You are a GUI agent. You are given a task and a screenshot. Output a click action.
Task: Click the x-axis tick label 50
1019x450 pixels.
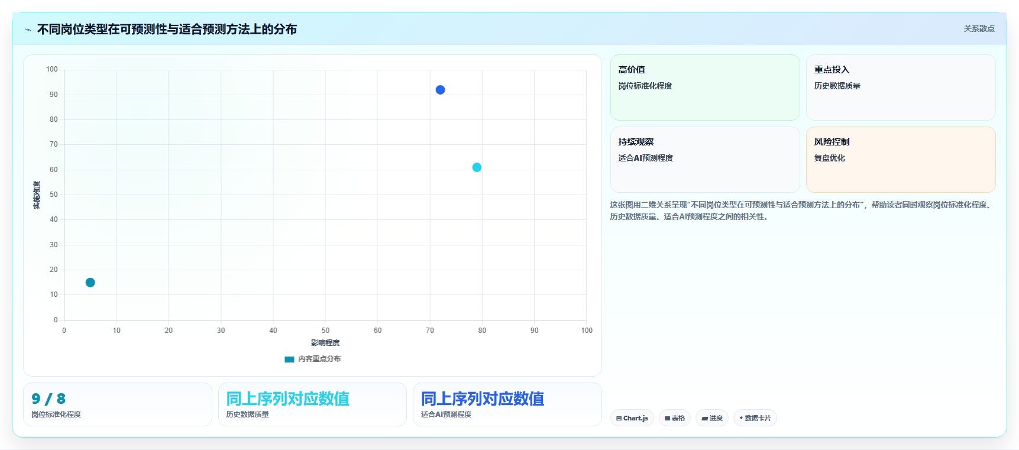[325, 331]
